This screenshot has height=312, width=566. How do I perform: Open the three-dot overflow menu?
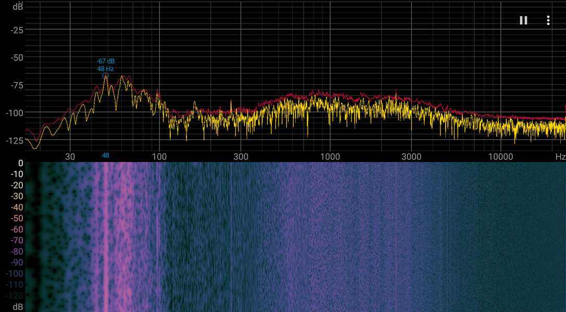(x=548, y=20)
